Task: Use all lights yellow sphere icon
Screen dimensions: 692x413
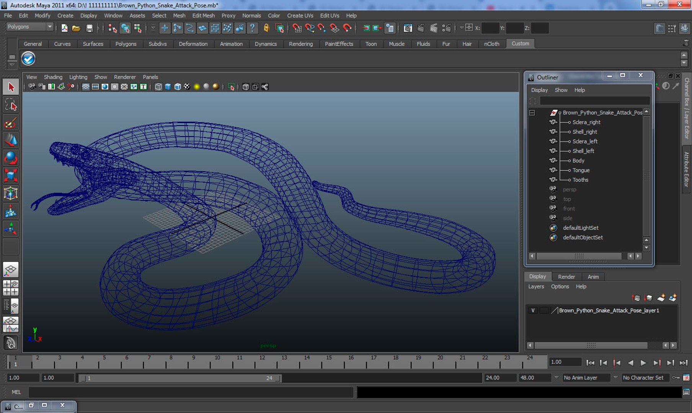Action: coord(197,87)
